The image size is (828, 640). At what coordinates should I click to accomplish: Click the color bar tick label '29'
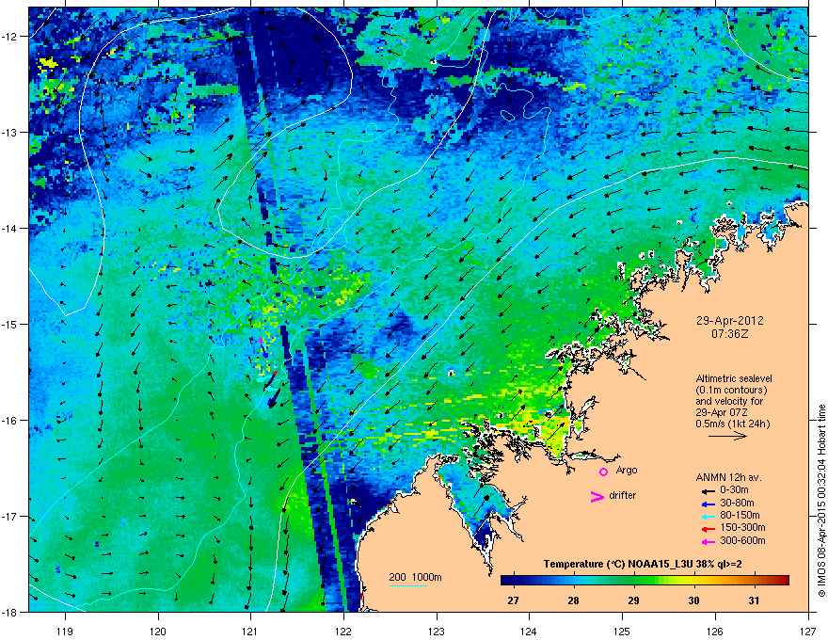pyautogui.click(x=633, y=600)
